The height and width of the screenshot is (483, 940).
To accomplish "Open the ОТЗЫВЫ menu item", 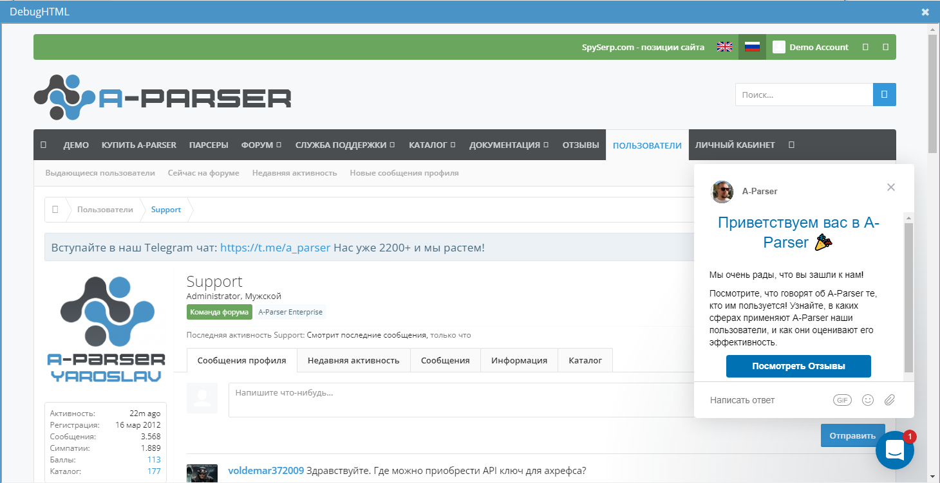I will point(580,145).
